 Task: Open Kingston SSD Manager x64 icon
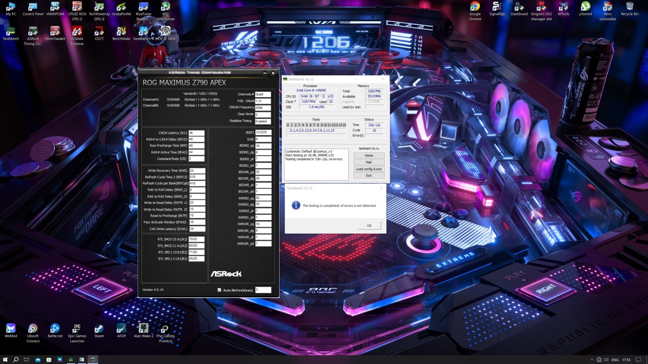(541, 11)
